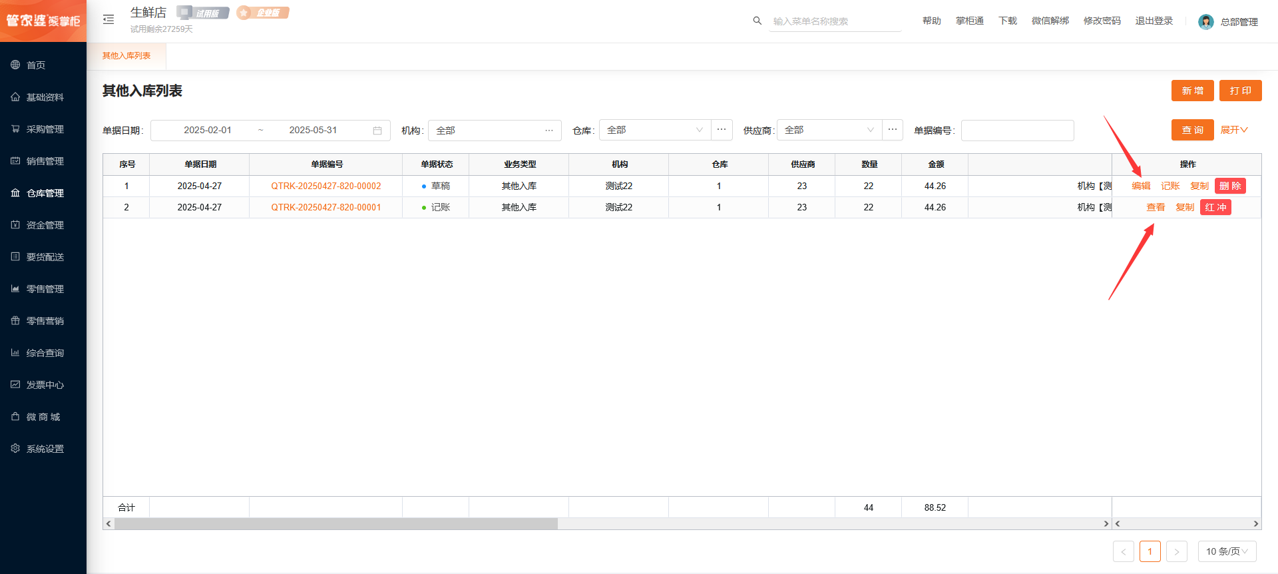This screenshot has height=574, width=1278.
Task: Click the end date 2025-05-31
Action: tap(313, 130)
